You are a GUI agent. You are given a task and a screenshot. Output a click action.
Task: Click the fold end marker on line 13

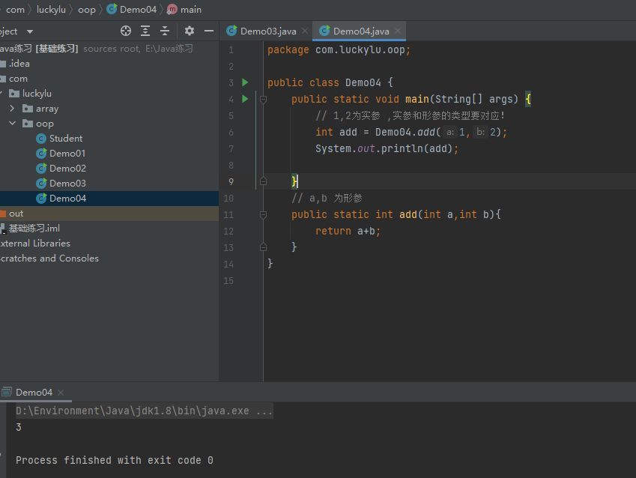click(x=263, y=247)
